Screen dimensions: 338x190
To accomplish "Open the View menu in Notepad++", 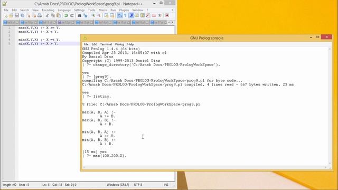I will click(35, 10).
